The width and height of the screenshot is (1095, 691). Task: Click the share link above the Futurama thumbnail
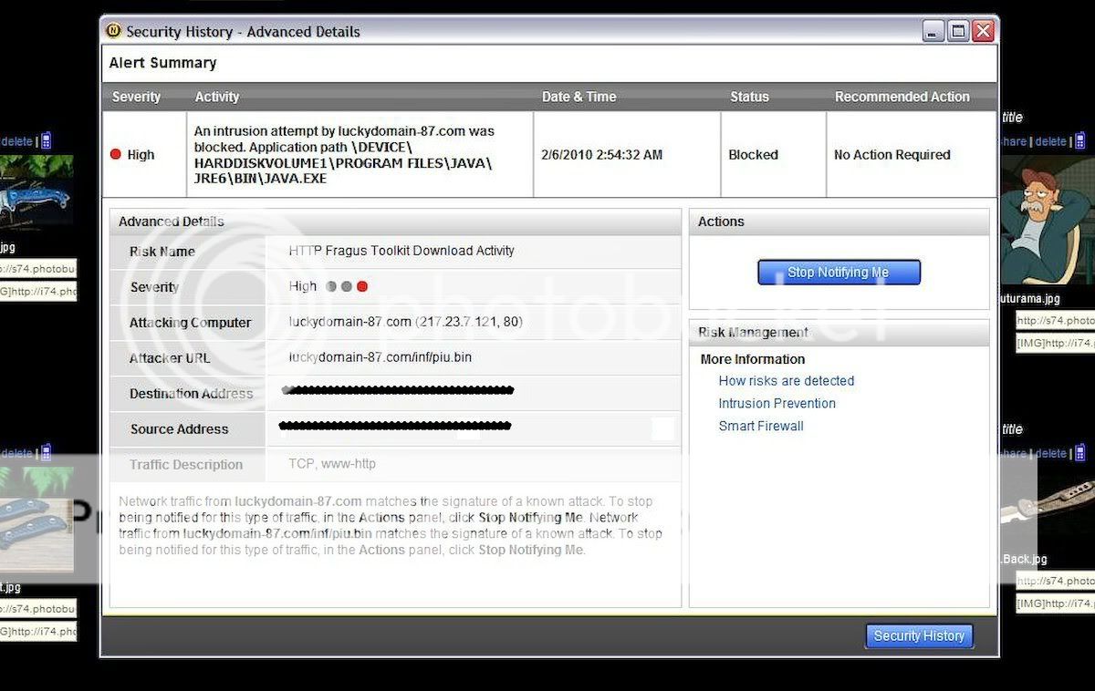click(1014, 142)
